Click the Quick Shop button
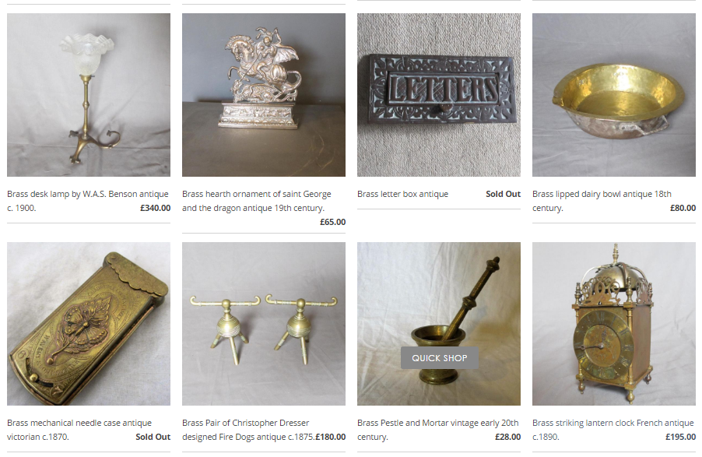The image size is (702, 457). [x=439, y=358]
